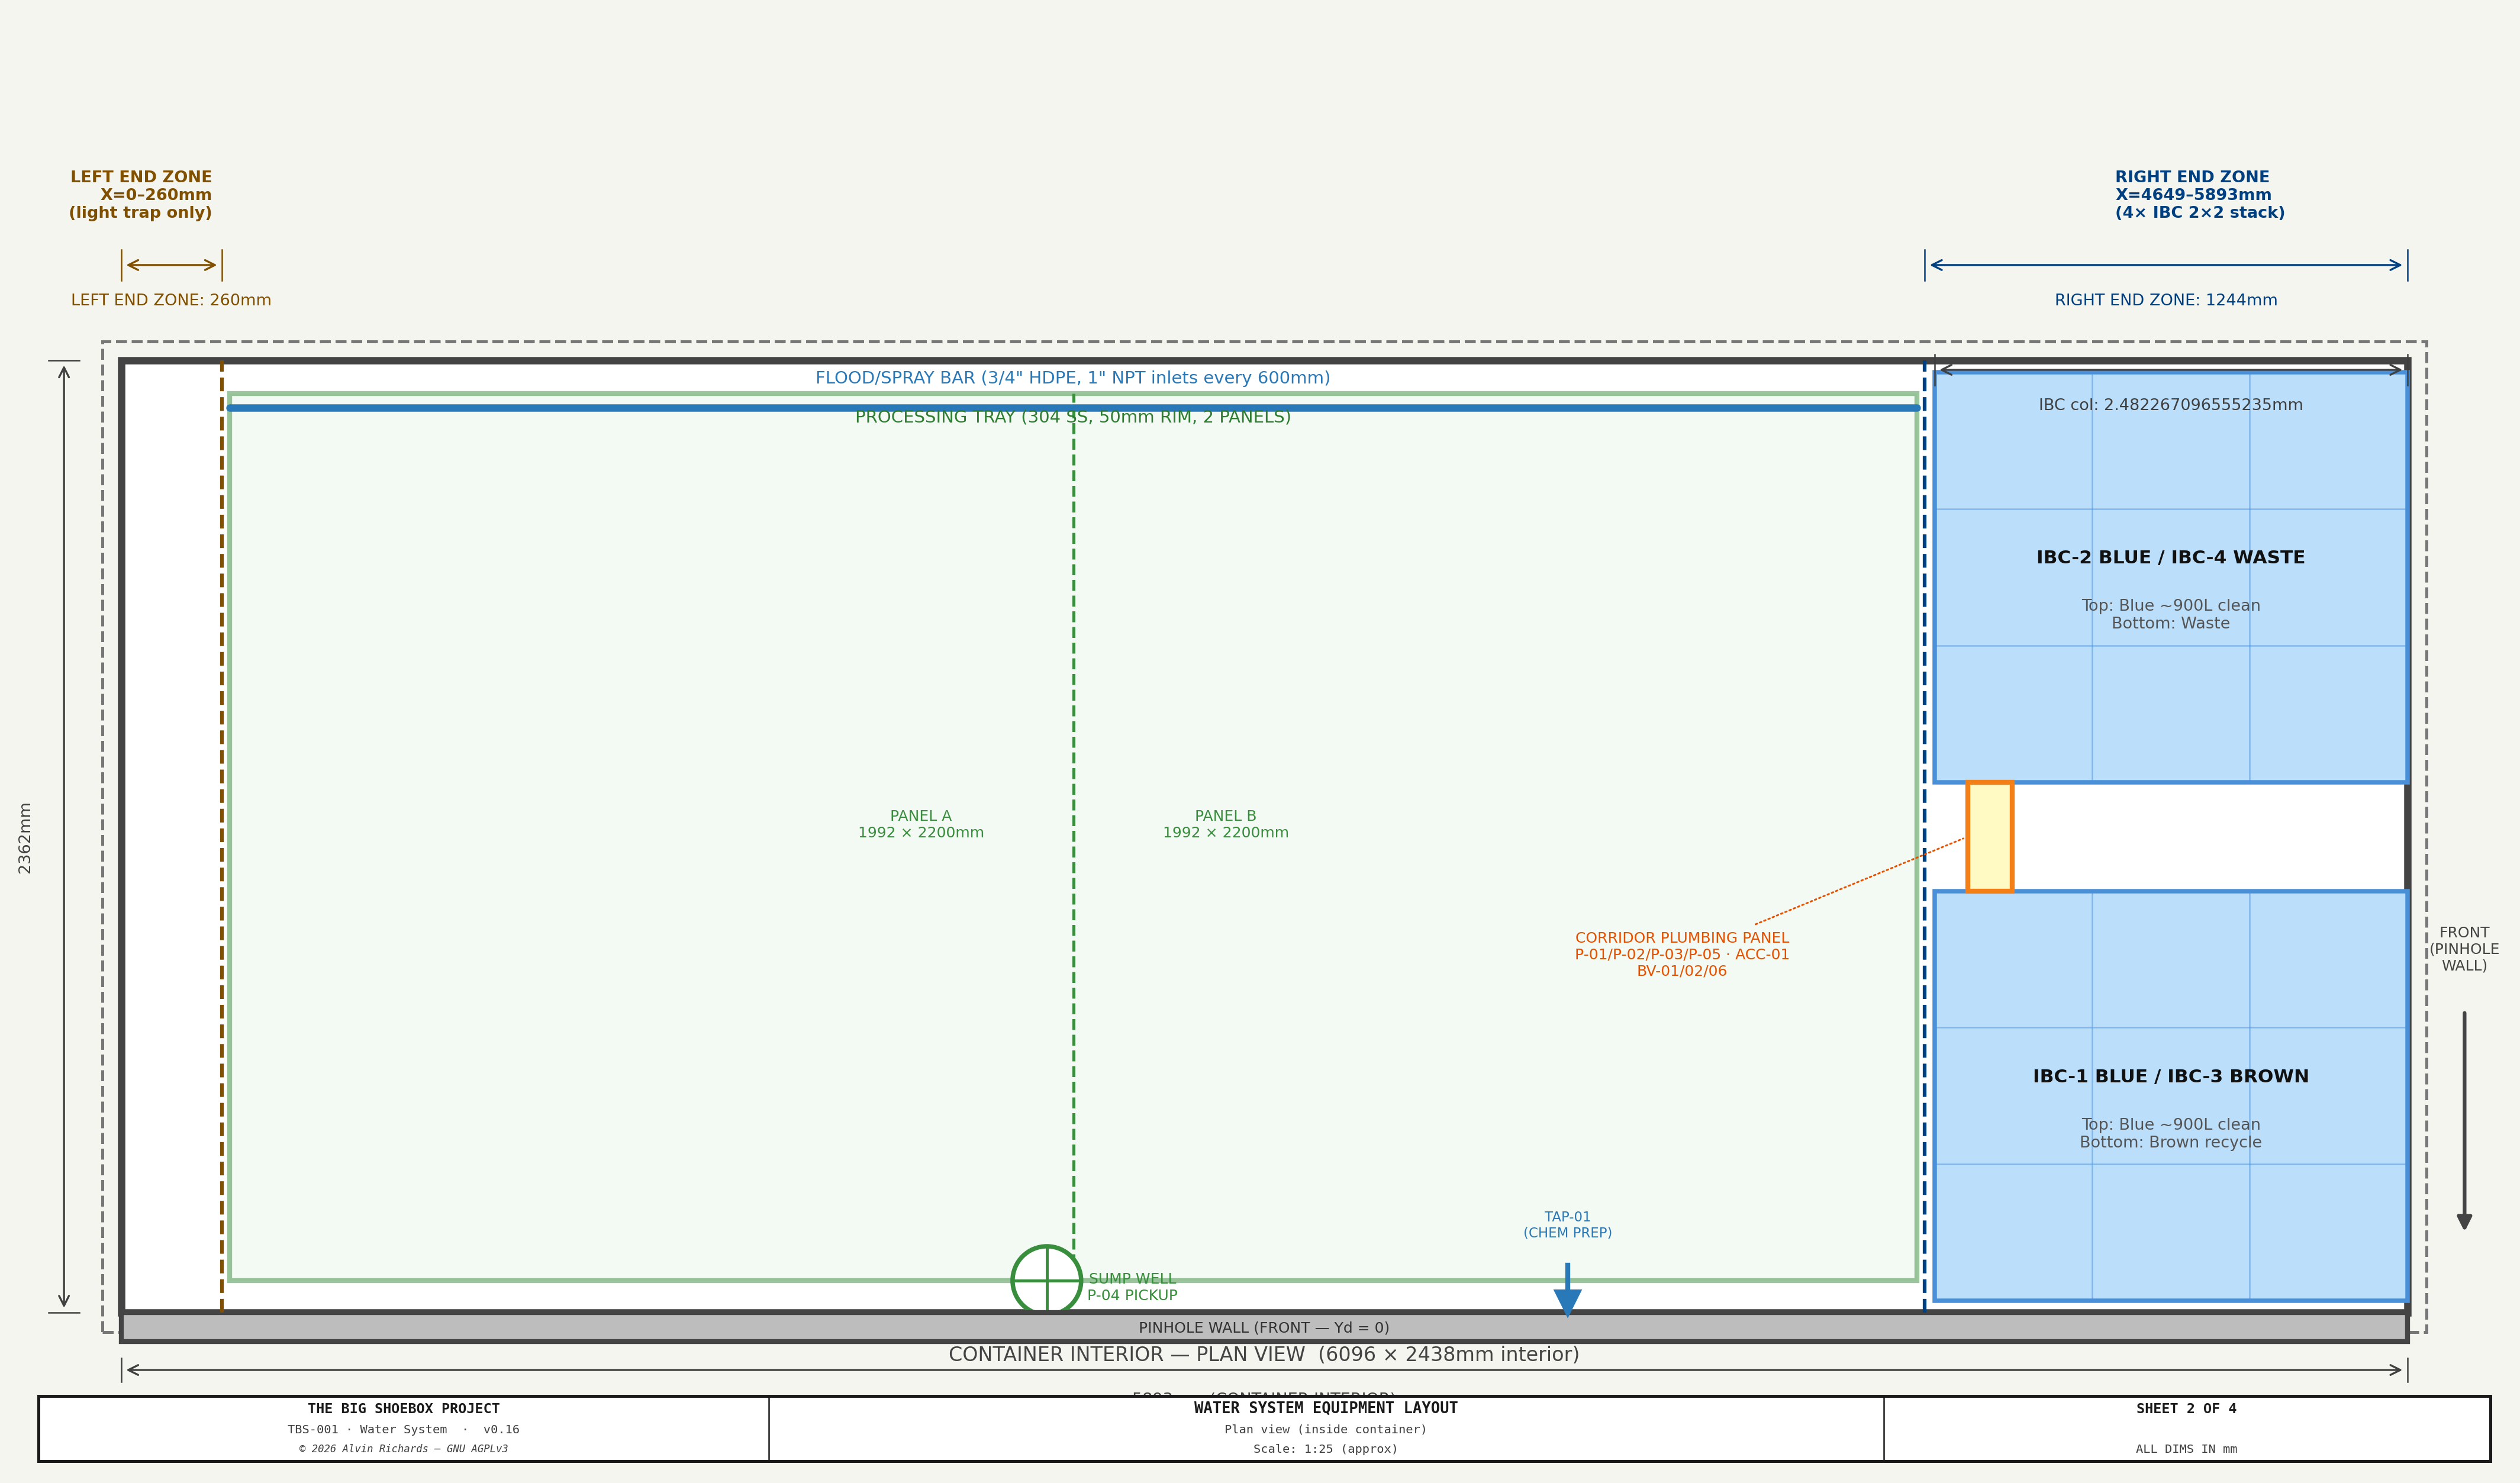Click the blue TAP-01 down arrow
Viewport: 2520px width, 1483px height.
click(1567, 1290)
